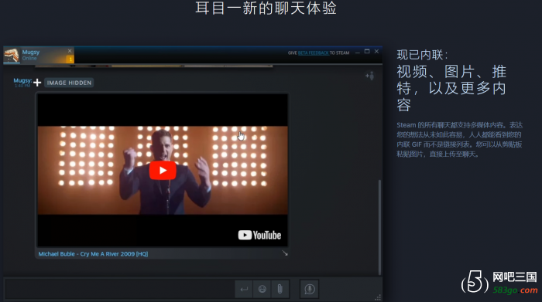Click the YouTube logo on video

(x=259, y=235)
